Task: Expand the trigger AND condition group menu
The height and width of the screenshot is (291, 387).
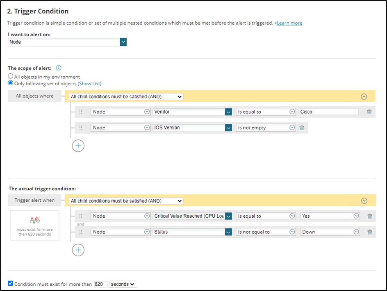Action: click(364, 201)
